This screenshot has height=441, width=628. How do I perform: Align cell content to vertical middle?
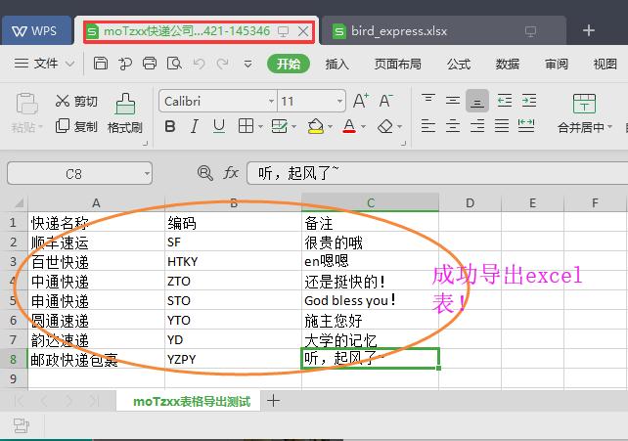tap(453, 100)
